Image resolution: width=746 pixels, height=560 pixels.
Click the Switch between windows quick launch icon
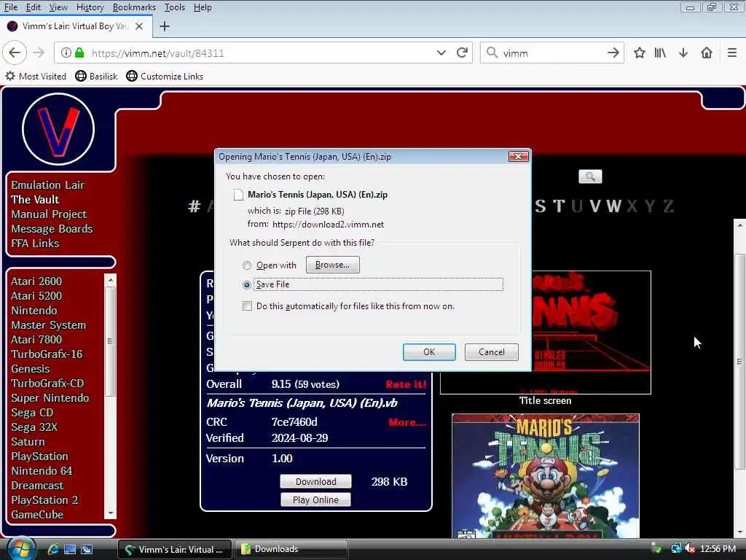(x=87, y=549)
